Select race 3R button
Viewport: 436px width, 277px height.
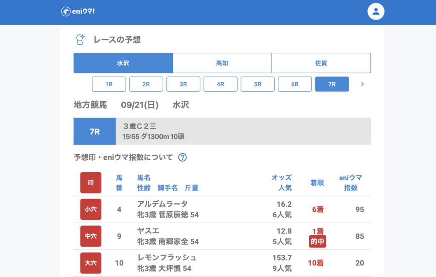click(183, 84)
